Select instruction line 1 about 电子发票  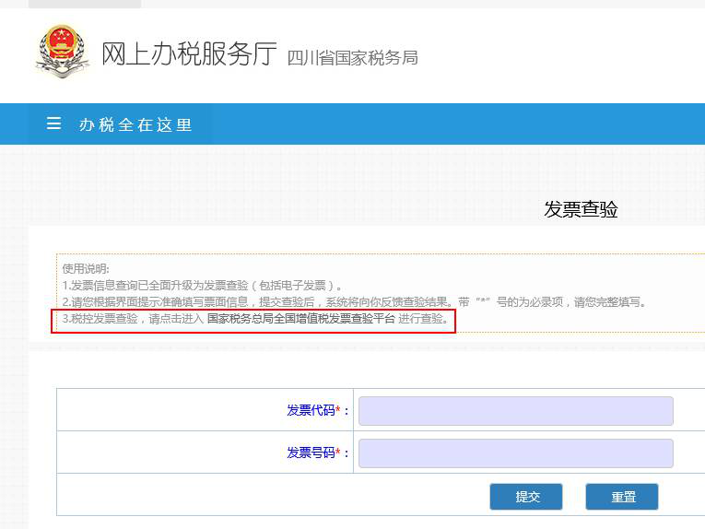[202, 286]
